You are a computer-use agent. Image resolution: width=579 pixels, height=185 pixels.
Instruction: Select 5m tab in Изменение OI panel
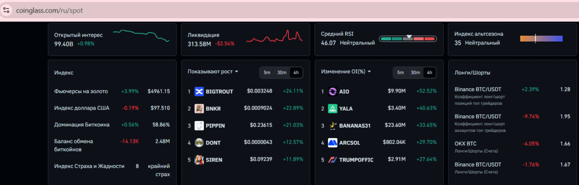pos(400,72)
